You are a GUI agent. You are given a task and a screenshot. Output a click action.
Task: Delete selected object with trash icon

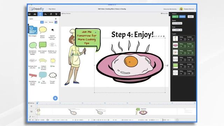pos(164,36)
